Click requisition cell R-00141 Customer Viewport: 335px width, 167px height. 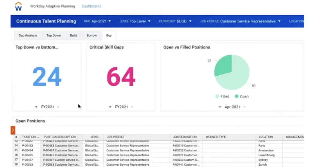186,165
